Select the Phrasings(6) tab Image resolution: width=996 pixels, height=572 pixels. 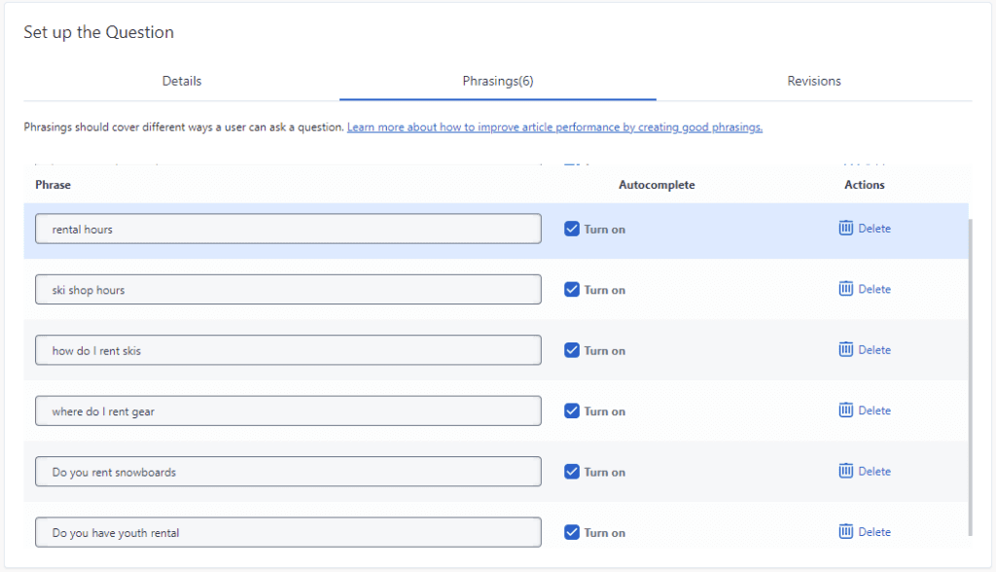pos(497,81)
